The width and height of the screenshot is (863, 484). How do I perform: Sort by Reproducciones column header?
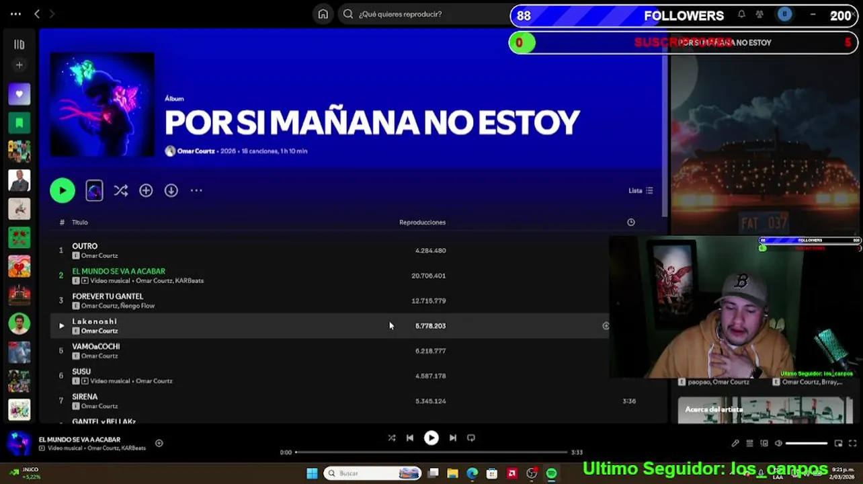(x=422, y=223)
